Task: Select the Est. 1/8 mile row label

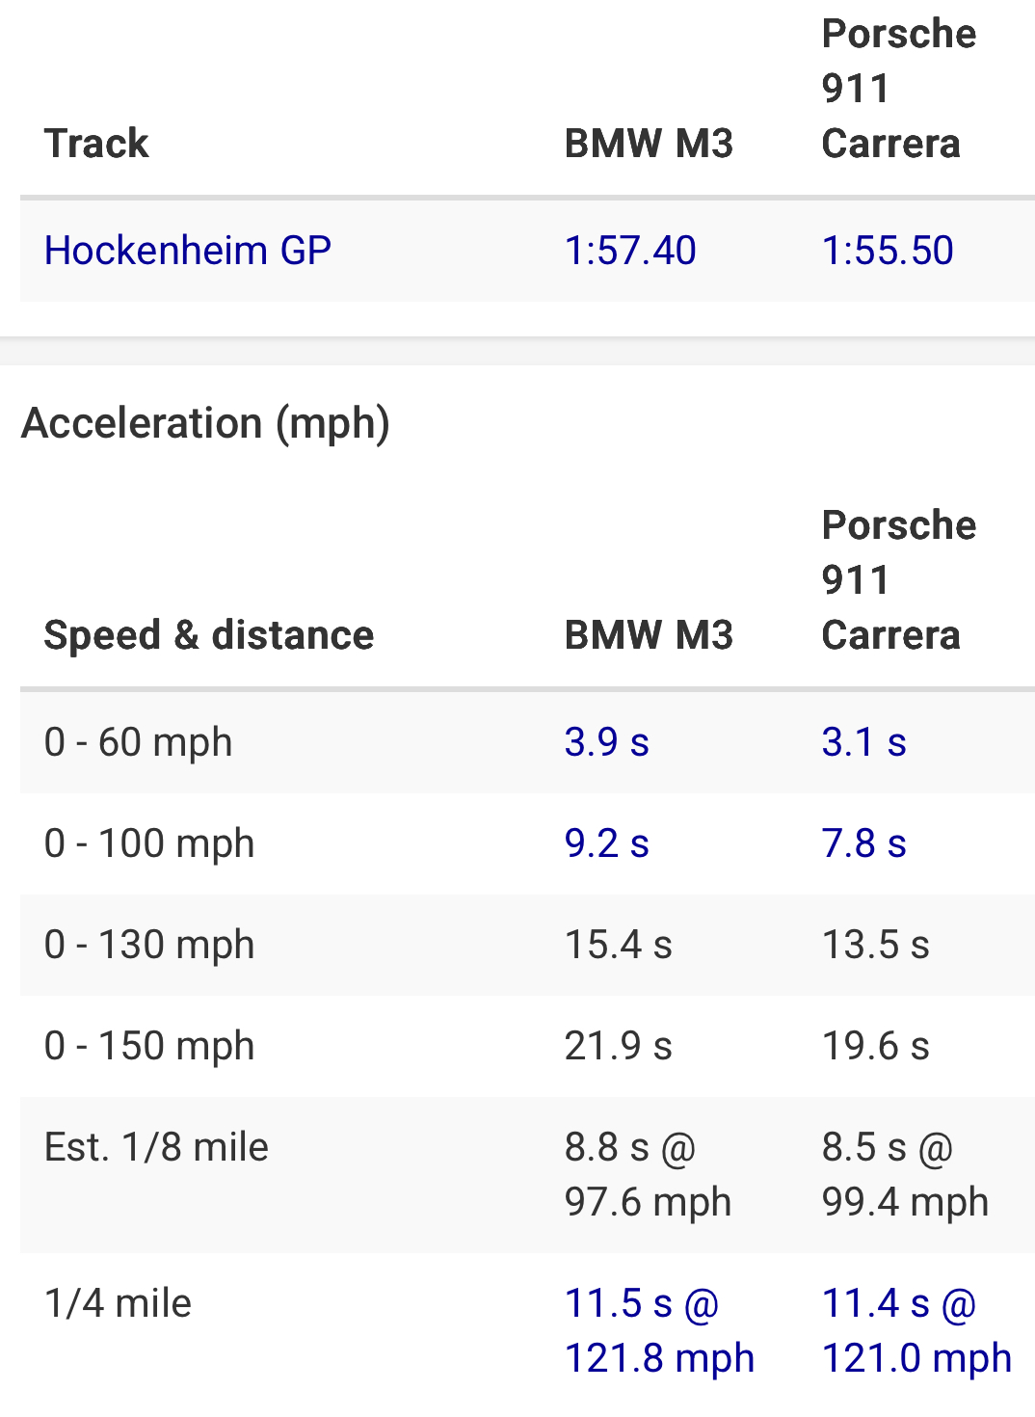Action: pos(156,1147)
